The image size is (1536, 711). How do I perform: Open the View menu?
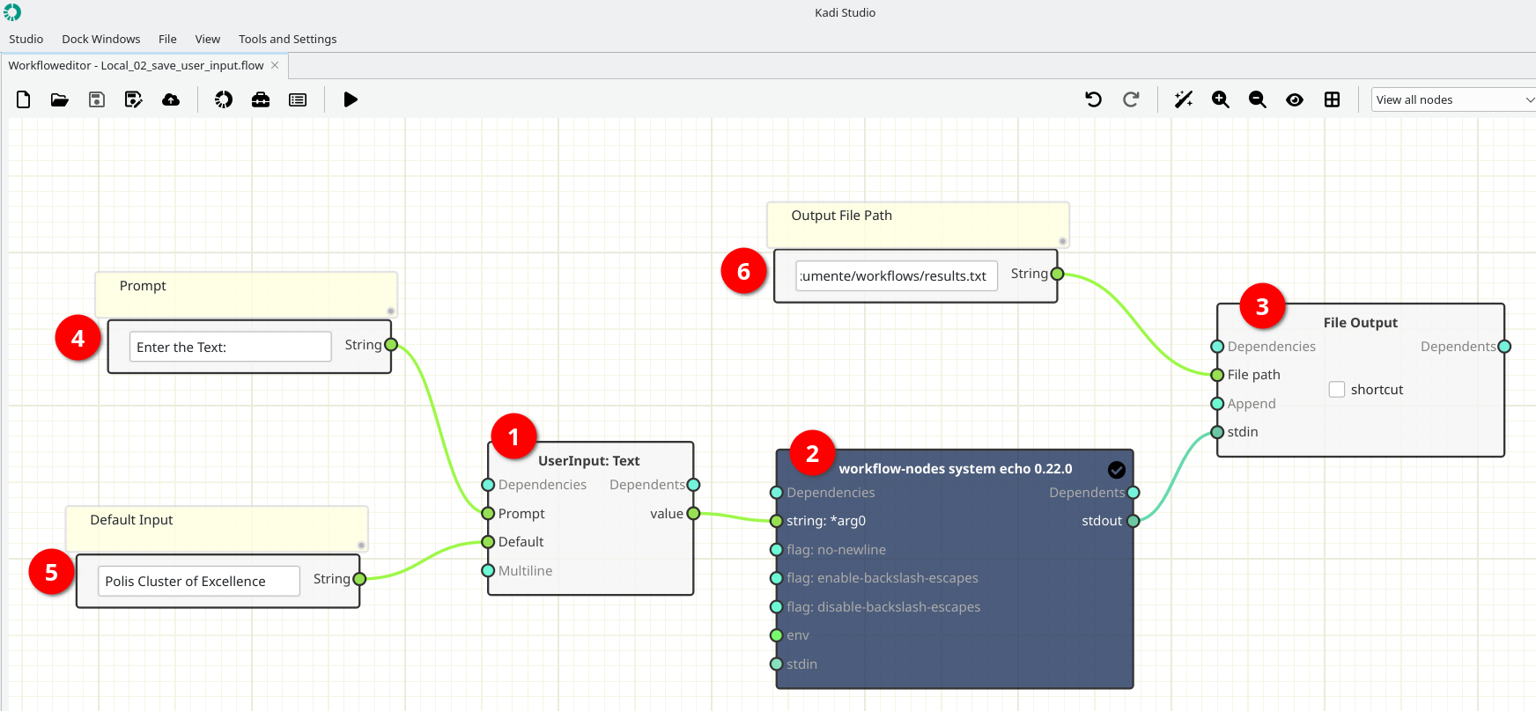[x=208, y=39]
